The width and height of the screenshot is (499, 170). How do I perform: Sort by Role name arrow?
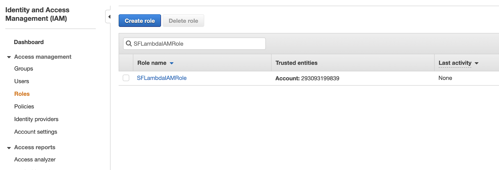(172, 63)
